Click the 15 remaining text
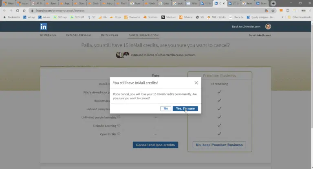 219,84
